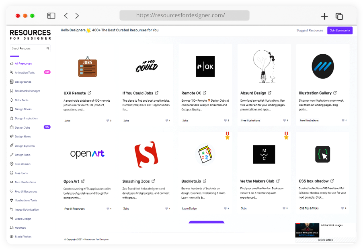The image size is (363, 250).
Task: Open UXR Remote external link icon
Action: [x=89, y=93]
